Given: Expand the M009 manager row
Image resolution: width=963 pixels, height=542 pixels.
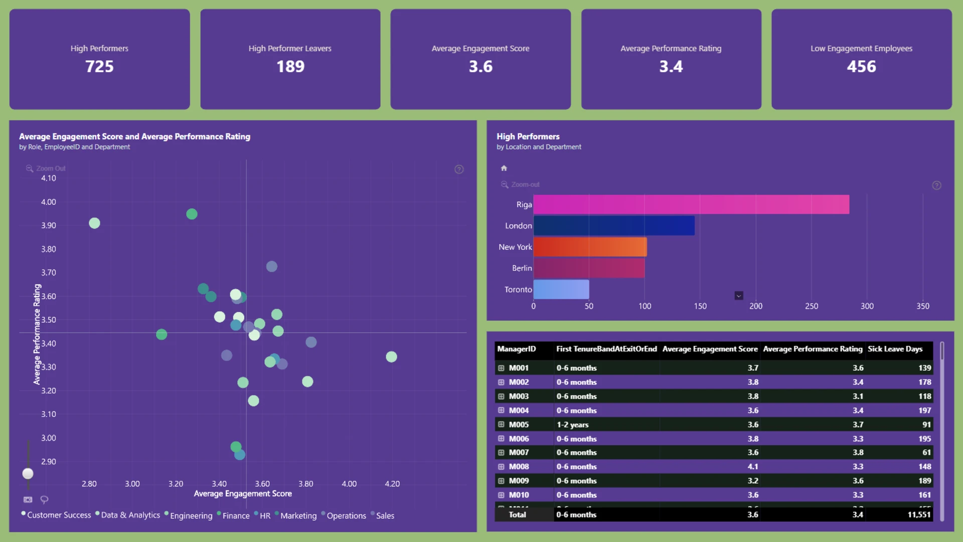Looking at the screenshot, I should coord(501,481).
